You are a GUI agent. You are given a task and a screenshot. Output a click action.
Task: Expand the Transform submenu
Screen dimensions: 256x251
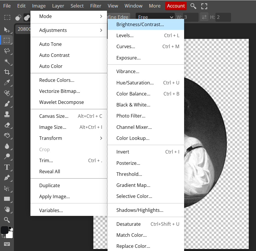pos(69,138)
